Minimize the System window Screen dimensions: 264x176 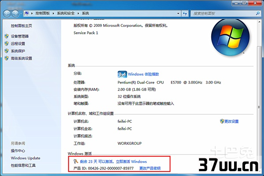236,3
